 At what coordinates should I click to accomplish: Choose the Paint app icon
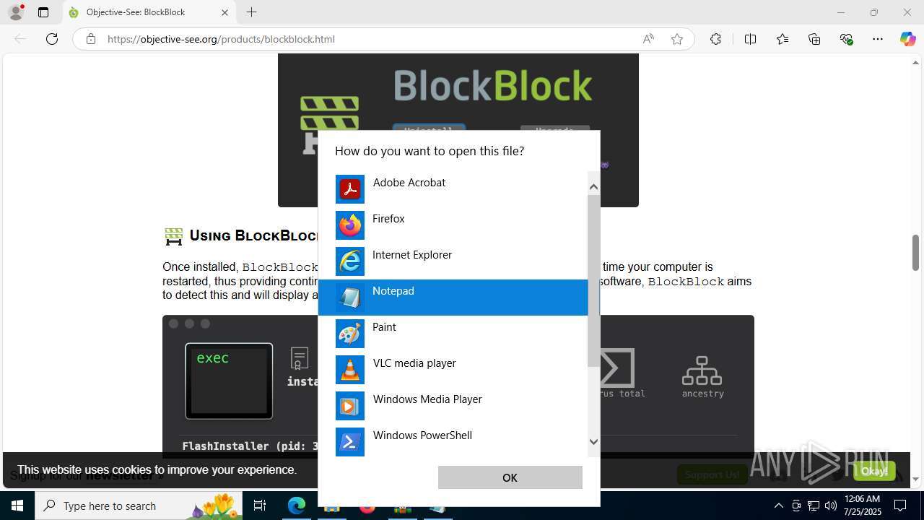tap(350, 334)
